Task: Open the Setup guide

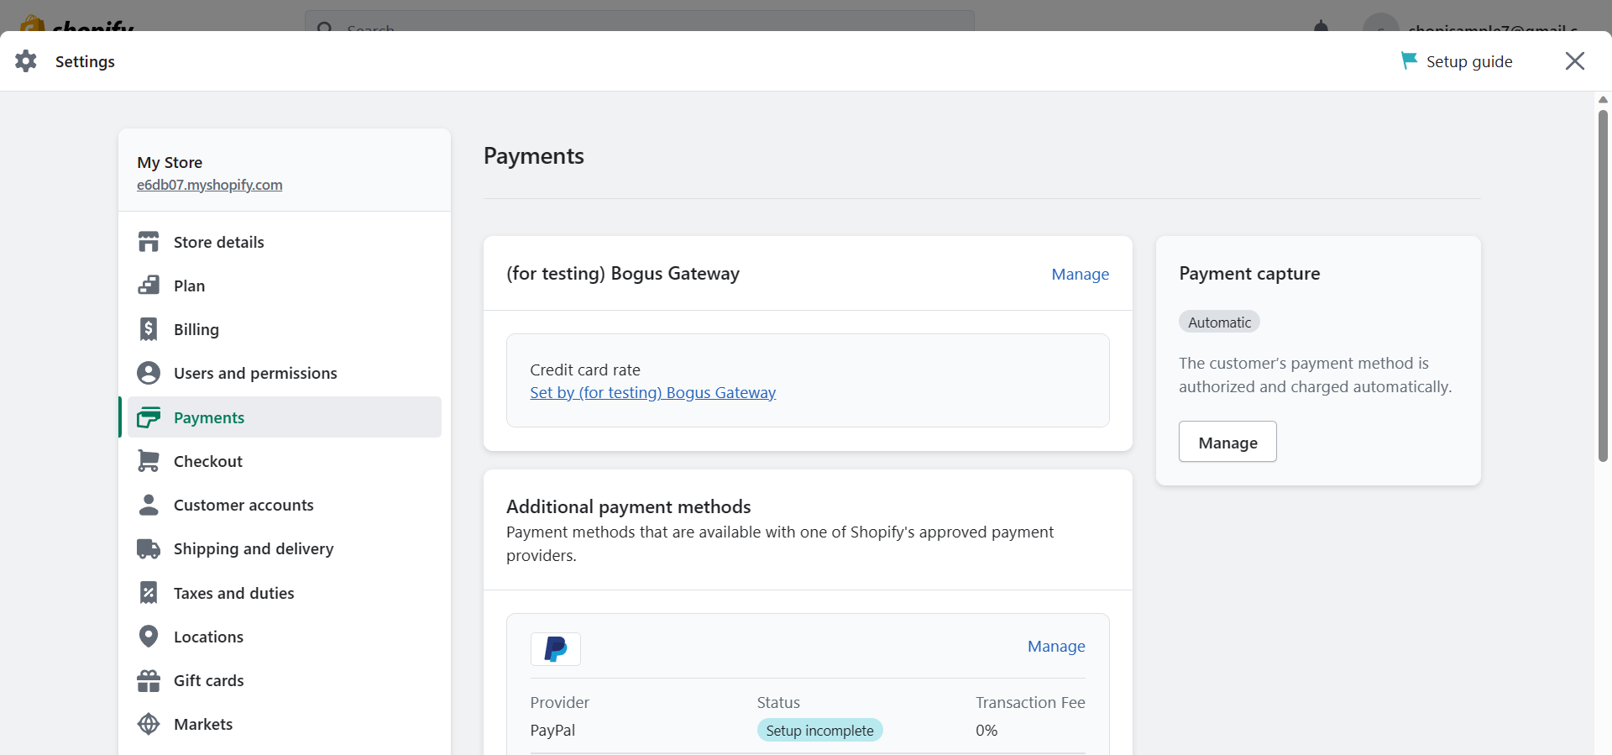Action: (x=1457, y=61)
